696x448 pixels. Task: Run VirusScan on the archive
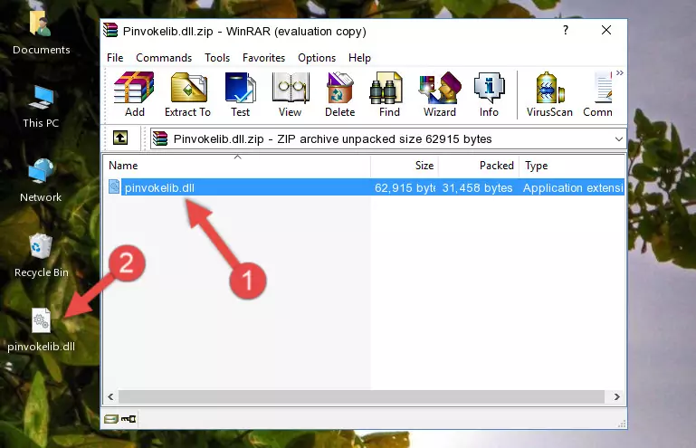coord(549,94)
